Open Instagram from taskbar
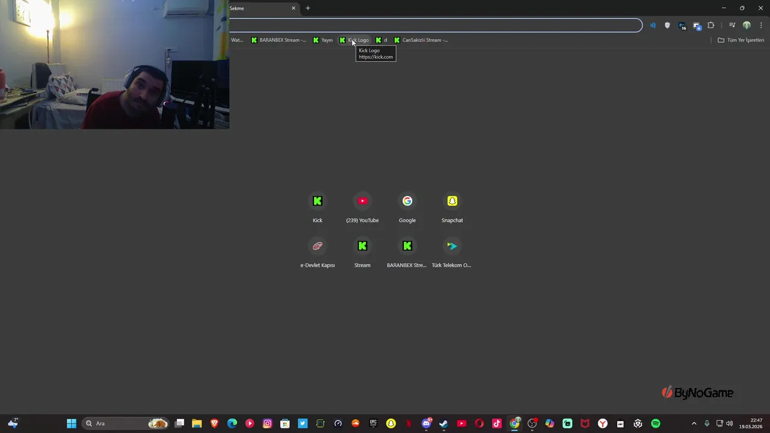This screenshot has height=433, width=770. coord(267,423)
